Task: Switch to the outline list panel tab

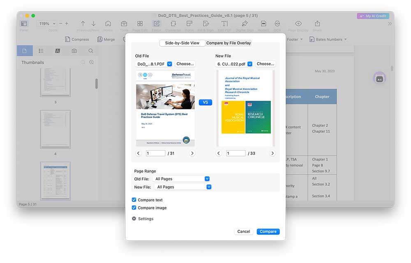Action: pos(41,51)
